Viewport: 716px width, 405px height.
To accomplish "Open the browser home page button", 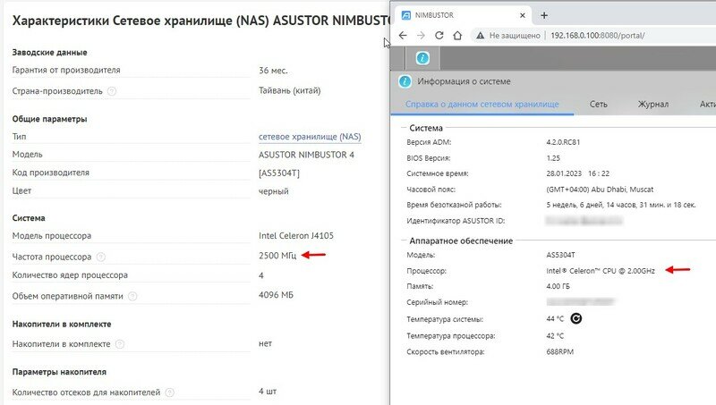I will pyautogui.click(x=457, y=36).
